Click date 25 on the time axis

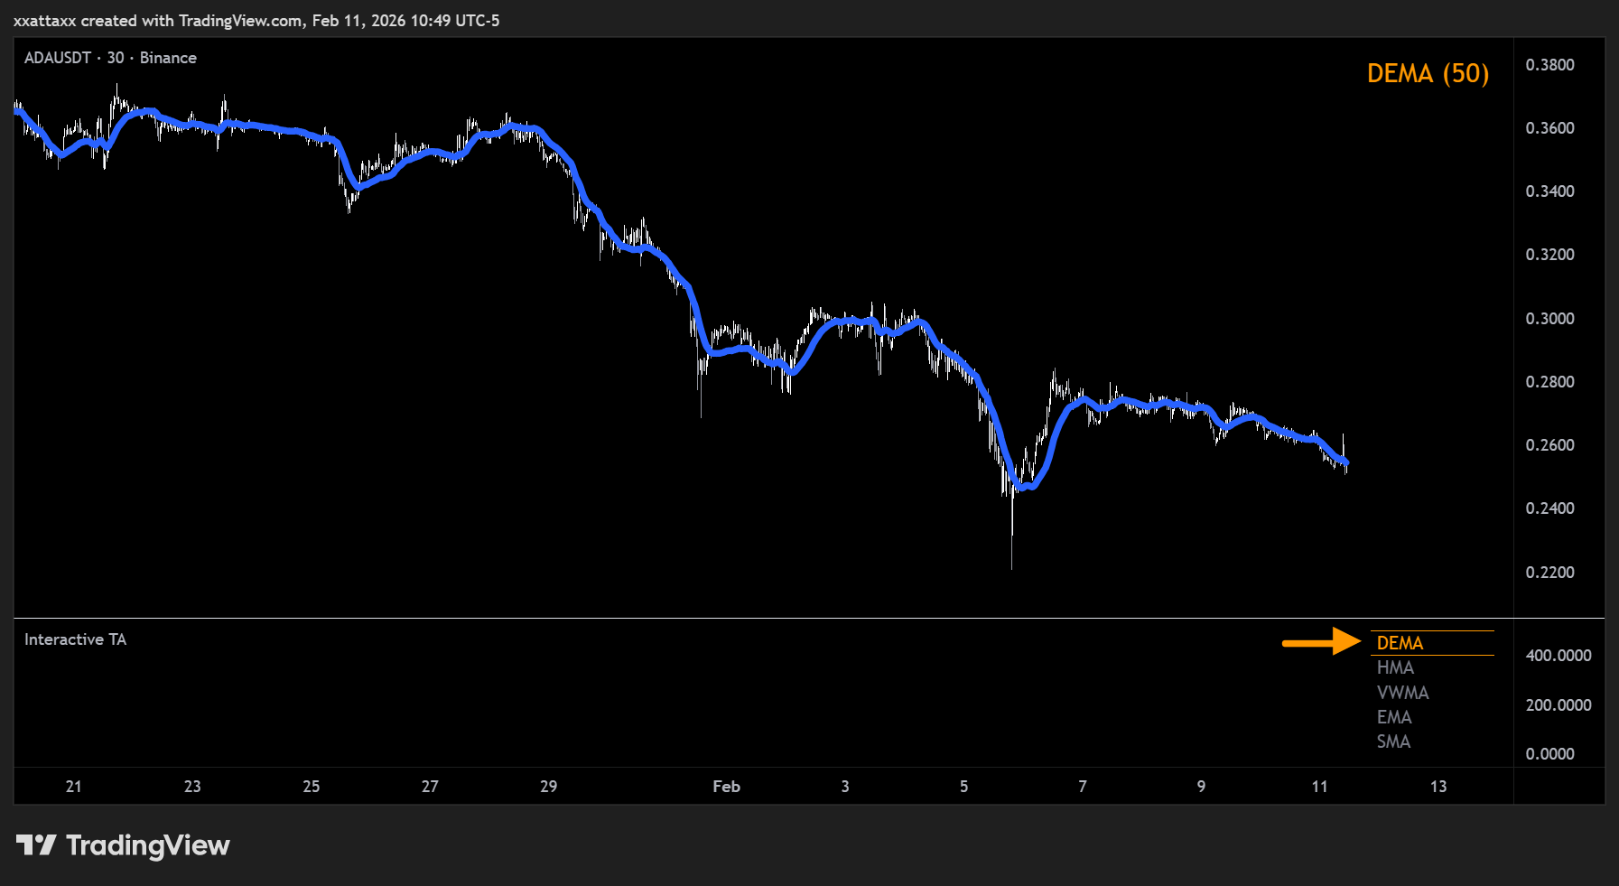[x=312, y=787]
